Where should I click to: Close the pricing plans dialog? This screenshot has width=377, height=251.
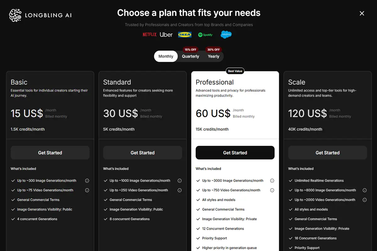[362, 13]
